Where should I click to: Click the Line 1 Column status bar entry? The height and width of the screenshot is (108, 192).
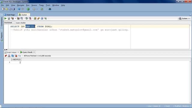pos(154,106)
